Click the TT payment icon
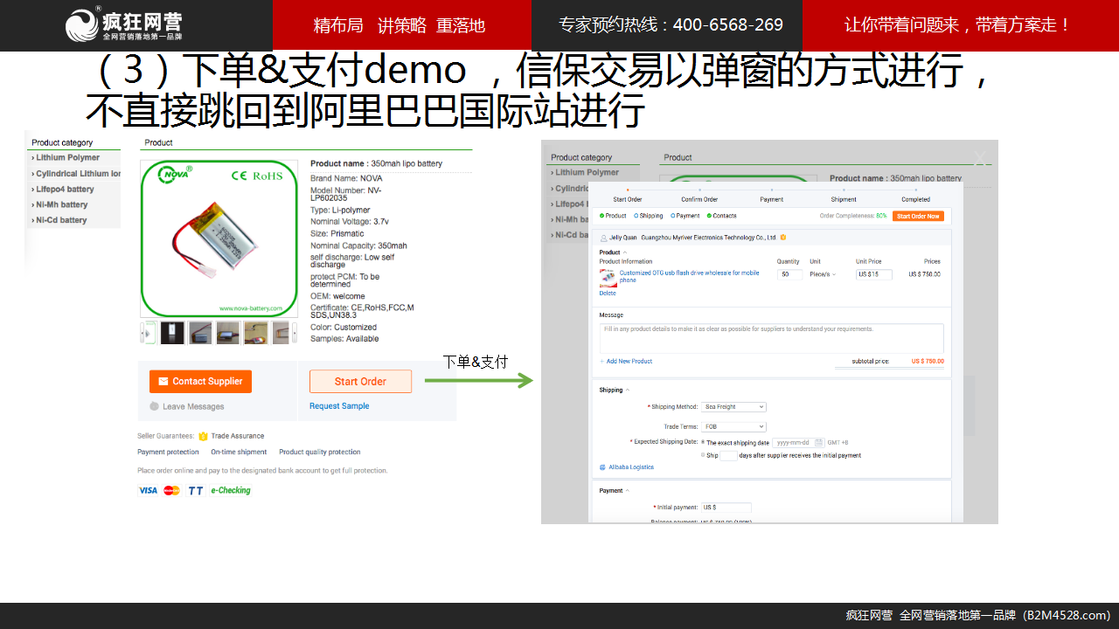The width and height of the screenshot is (1119, 629). click(x=196, y=490)
